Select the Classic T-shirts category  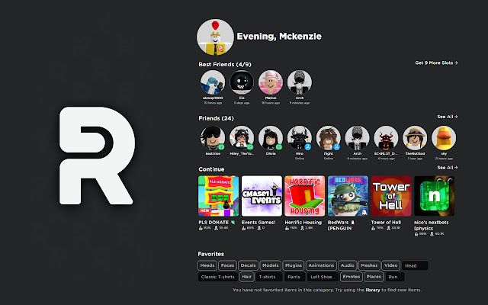(x=218, y=277)
